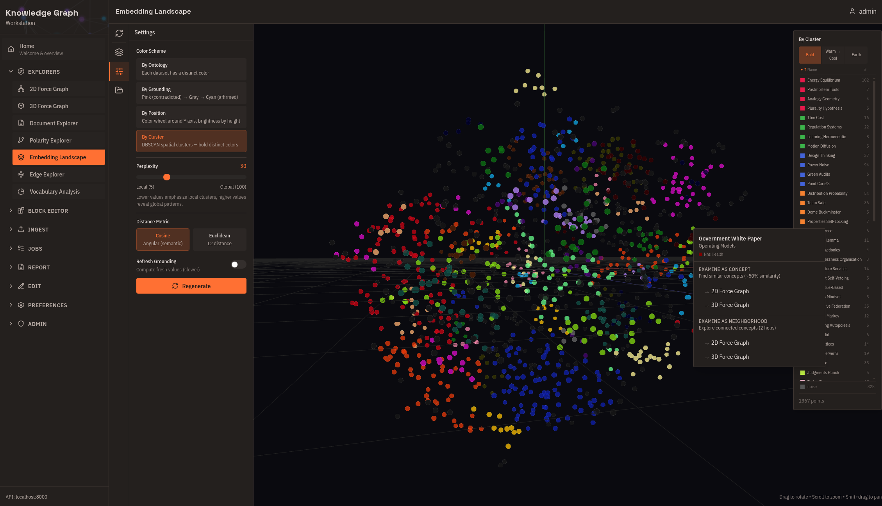The width and height of the screenshot is (882, 506).
Task: Toggle the Refresh Grounding switch
Action: tap(238, 265)
